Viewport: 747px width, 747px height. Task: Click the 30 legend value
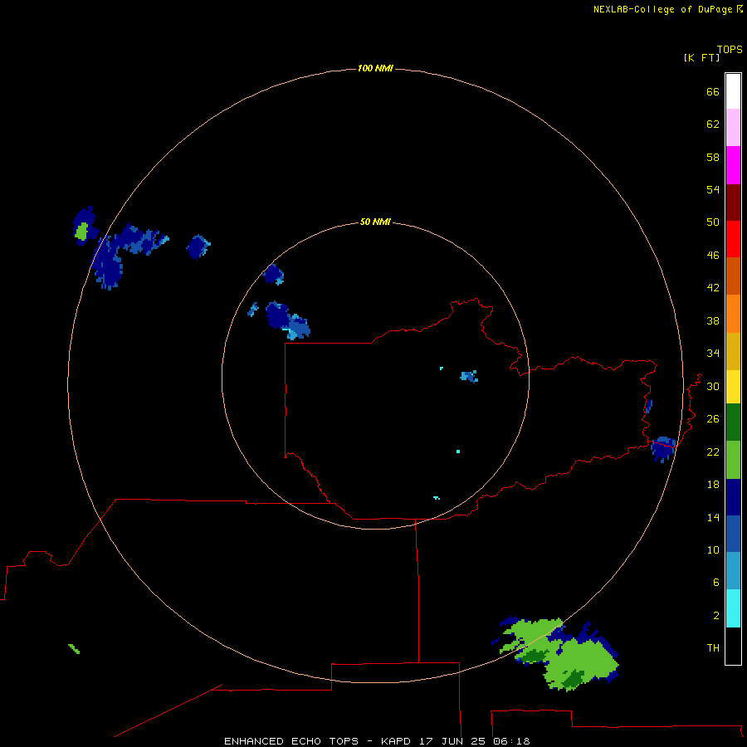pyautogui.click(x=713, y=386)
